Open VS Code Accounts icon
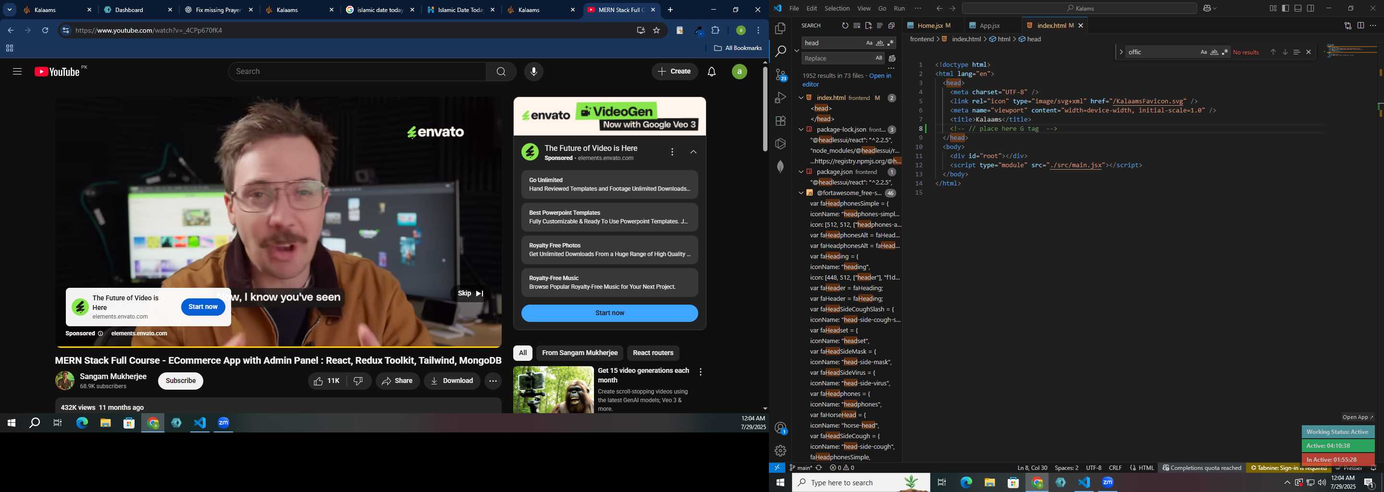The height and width of the screenshot is (492, 1384). click(x=780, y=428)
